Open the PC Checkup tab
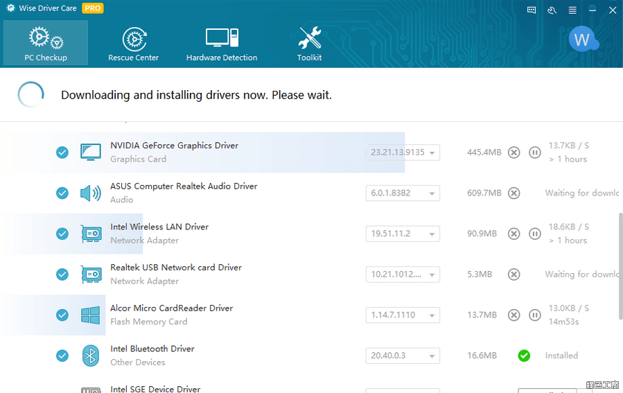Viewport: 623px width, 393px height. click(x=46, y=43)
